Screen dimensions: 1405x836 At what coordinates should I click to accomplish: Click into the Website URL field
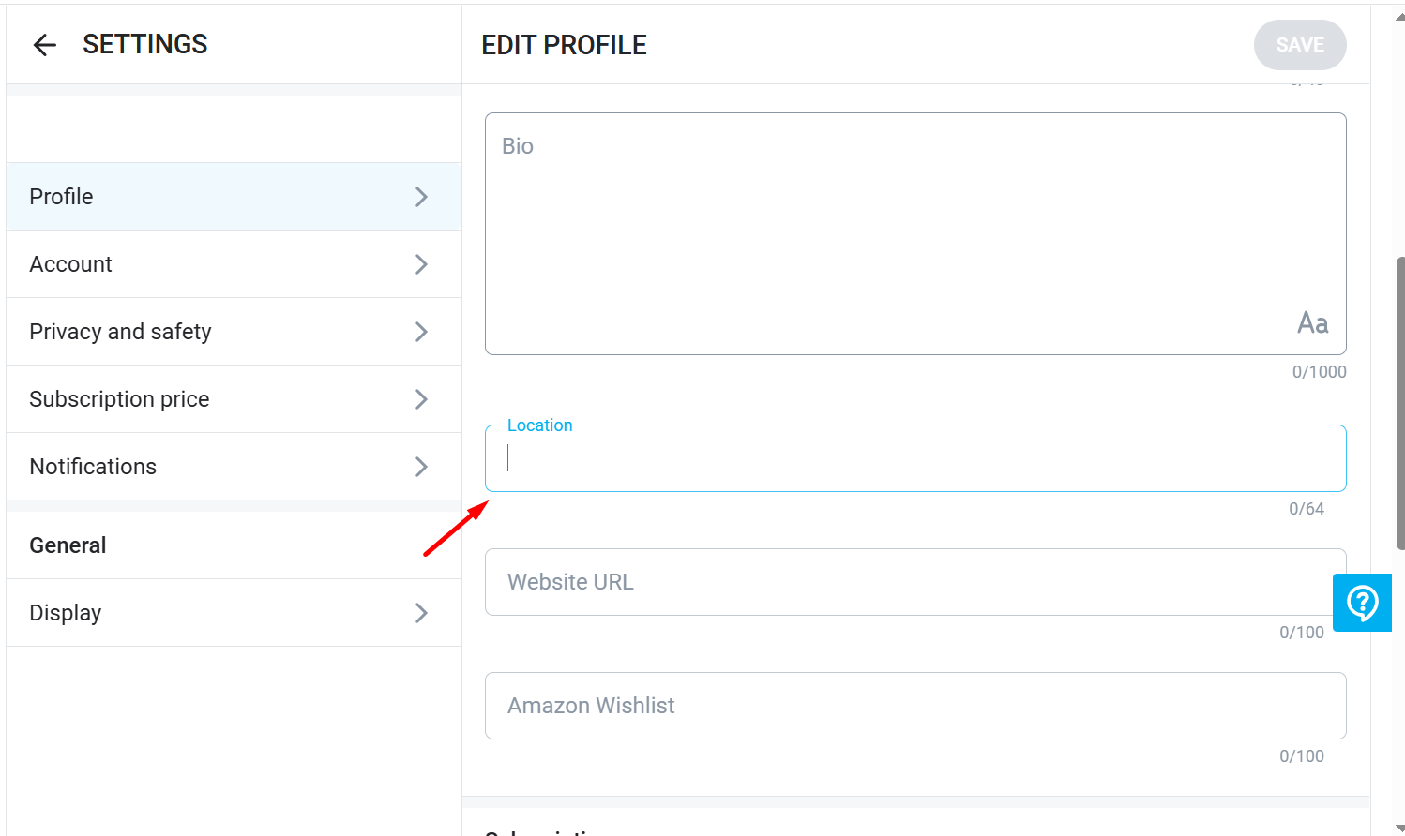[x=915, y=582]
